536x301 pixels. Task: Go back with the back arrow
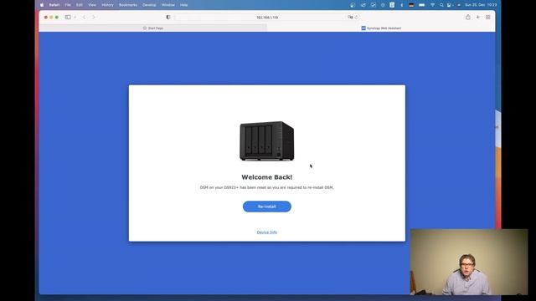[84, 17]
